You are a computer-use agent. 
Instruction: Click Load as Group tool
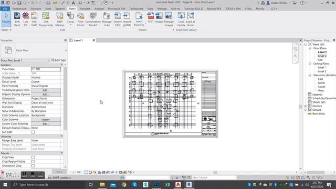tap(191, 19)
